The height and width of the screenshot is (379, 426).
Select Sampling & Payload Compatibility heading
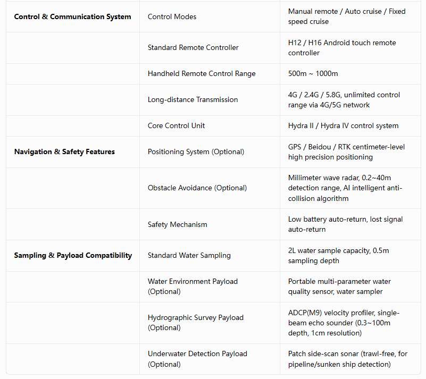point(73,255)
